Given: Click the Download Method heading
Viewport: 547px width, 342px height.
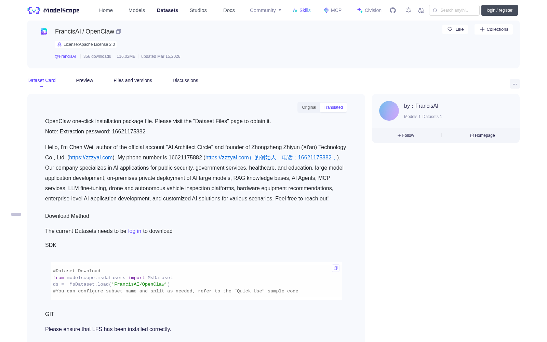Looking at the screenshot, I should [x=67, y=216].
